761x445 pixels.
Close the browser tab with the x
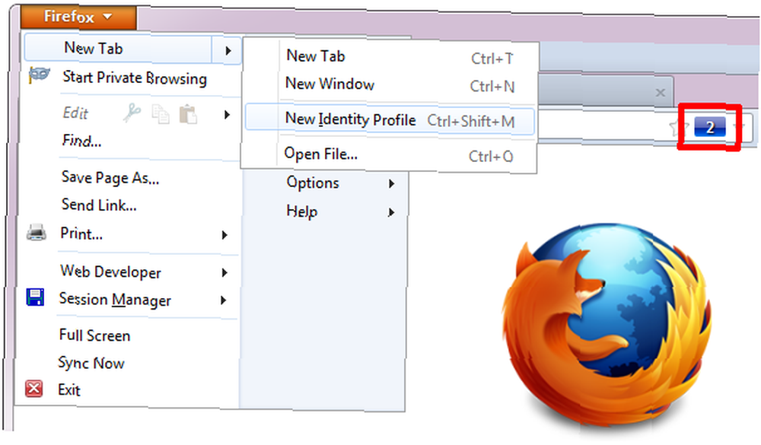pyautogui.click(x=660, y=93)
